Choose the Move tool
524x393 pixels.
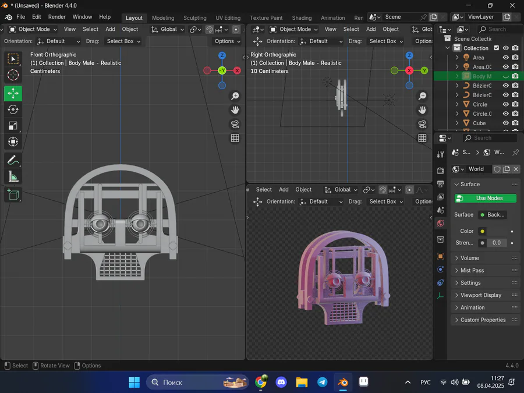coord(13,93)
